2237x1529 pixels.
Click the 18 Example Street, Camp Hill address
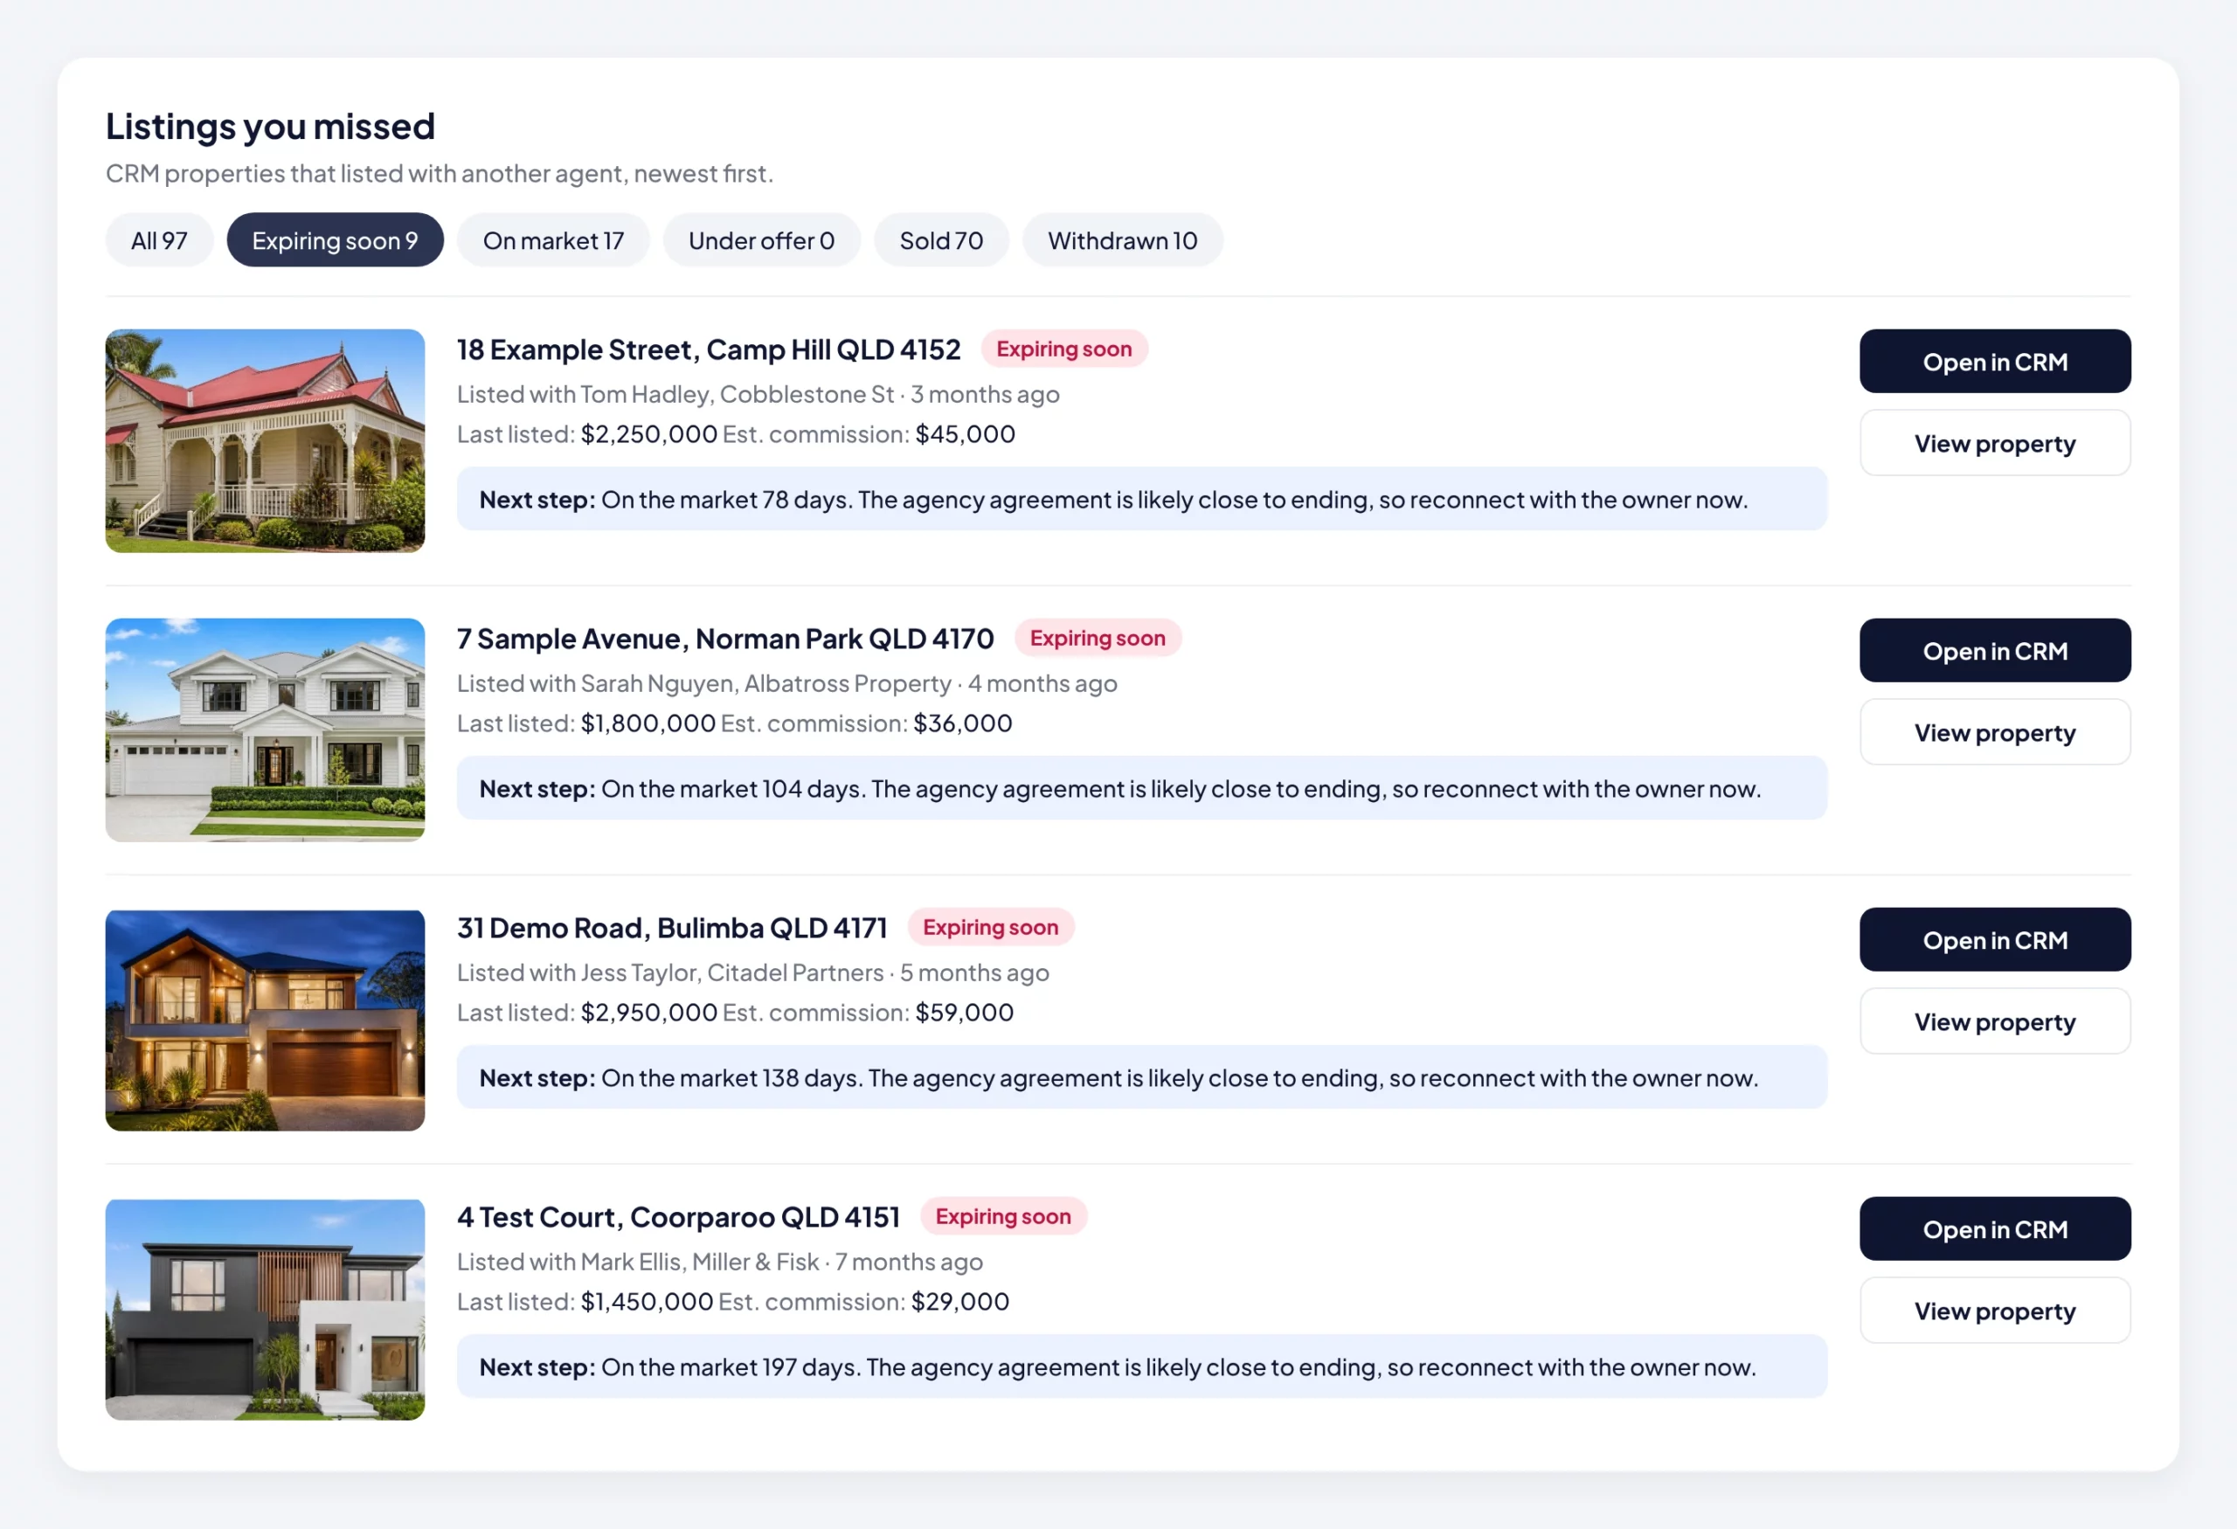709,349
